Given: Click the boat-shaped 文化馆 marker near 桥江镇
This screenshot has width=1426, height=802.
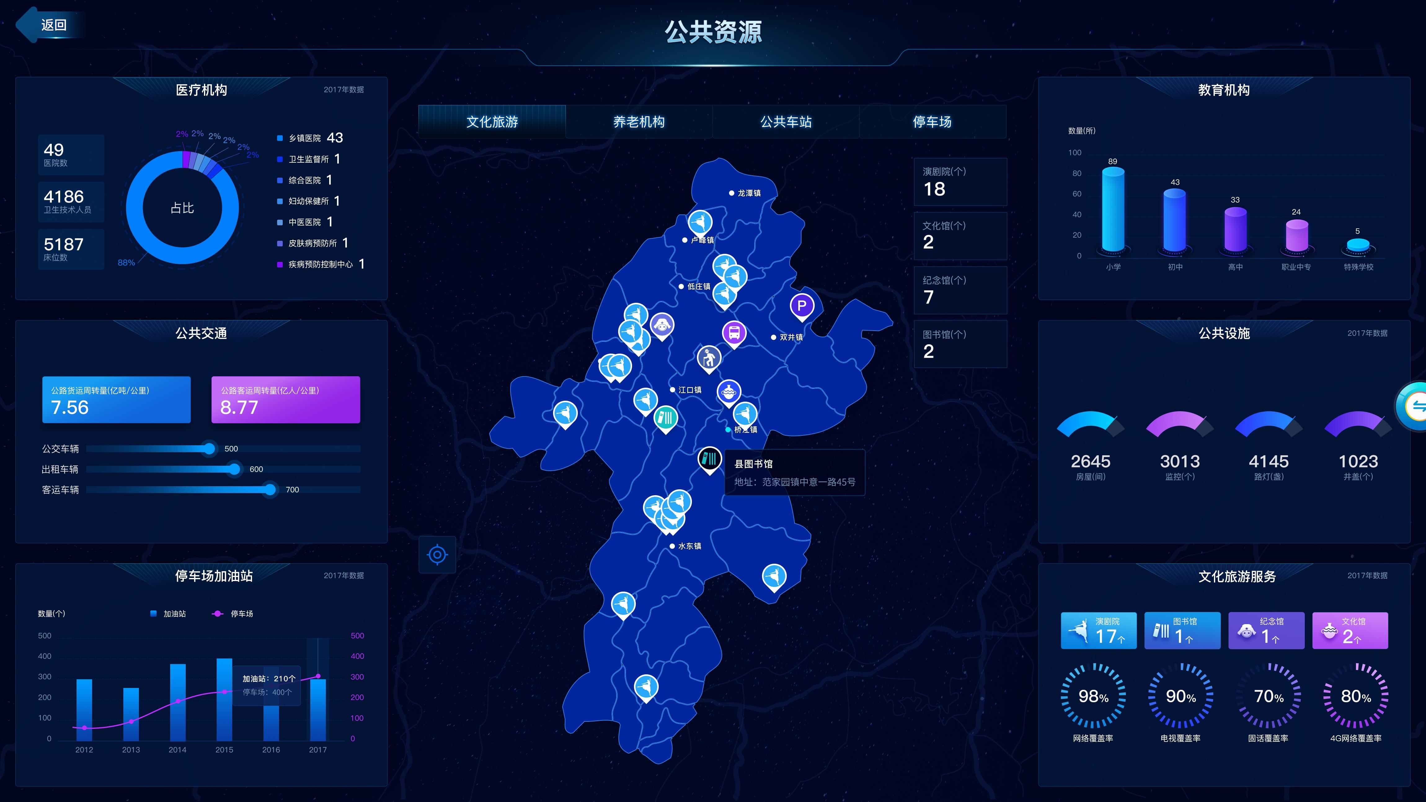Looking at the screenshot, I should point(730,392).
